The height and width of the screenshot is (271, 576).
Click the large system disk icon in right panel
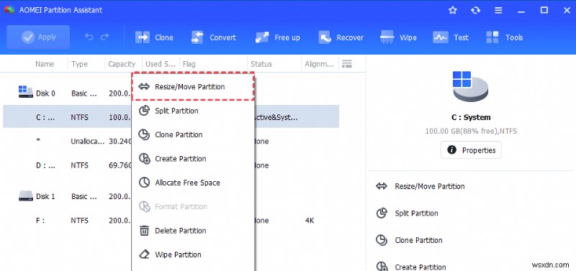click(x=470, y=86)
